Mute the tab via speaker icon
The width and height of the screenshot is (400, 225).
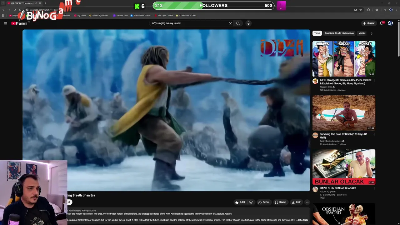(x=36, y=3)
